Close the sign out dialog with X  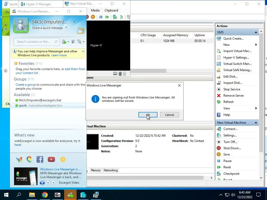(179, 85)
